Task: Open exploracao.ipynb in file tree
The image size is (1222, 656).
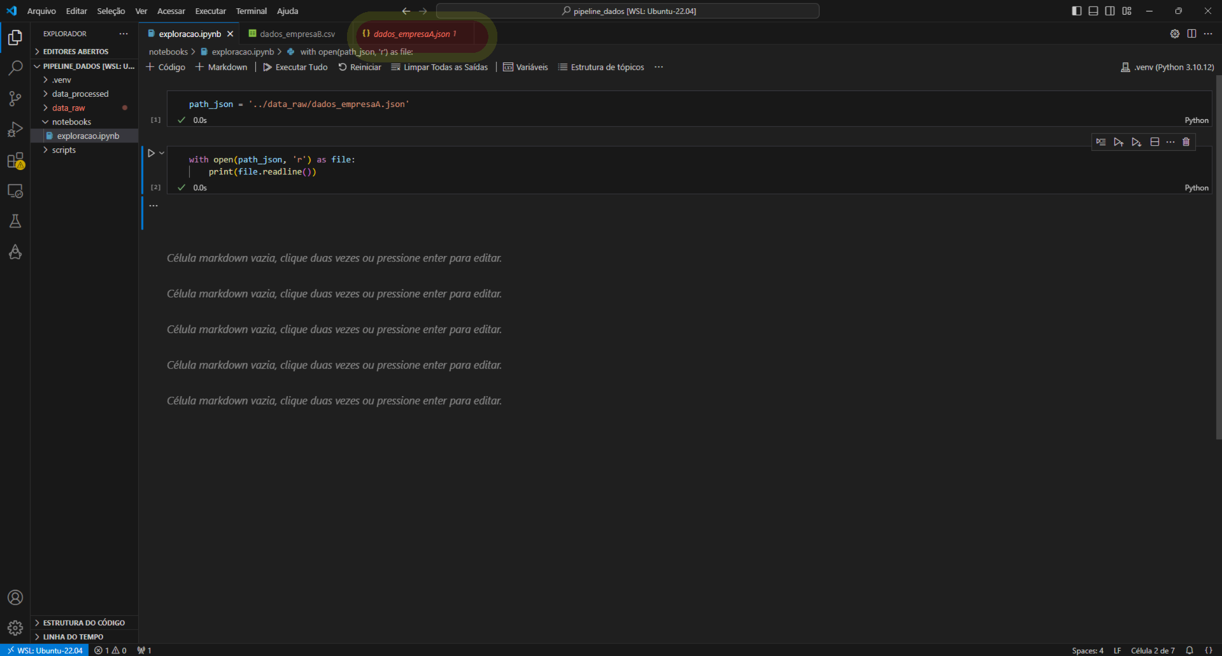Action: (x=84, y=136)
